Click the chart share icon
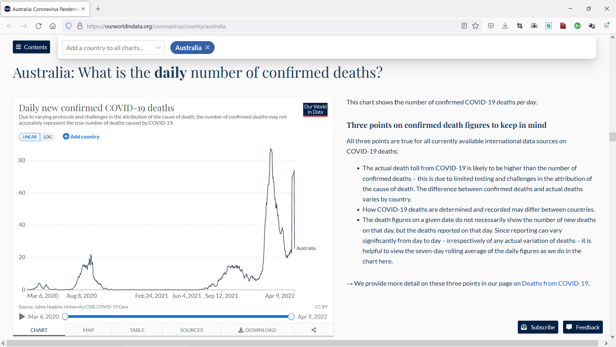Image resolution: width=616 pixels, height=347 pixels. pos(314,330)
